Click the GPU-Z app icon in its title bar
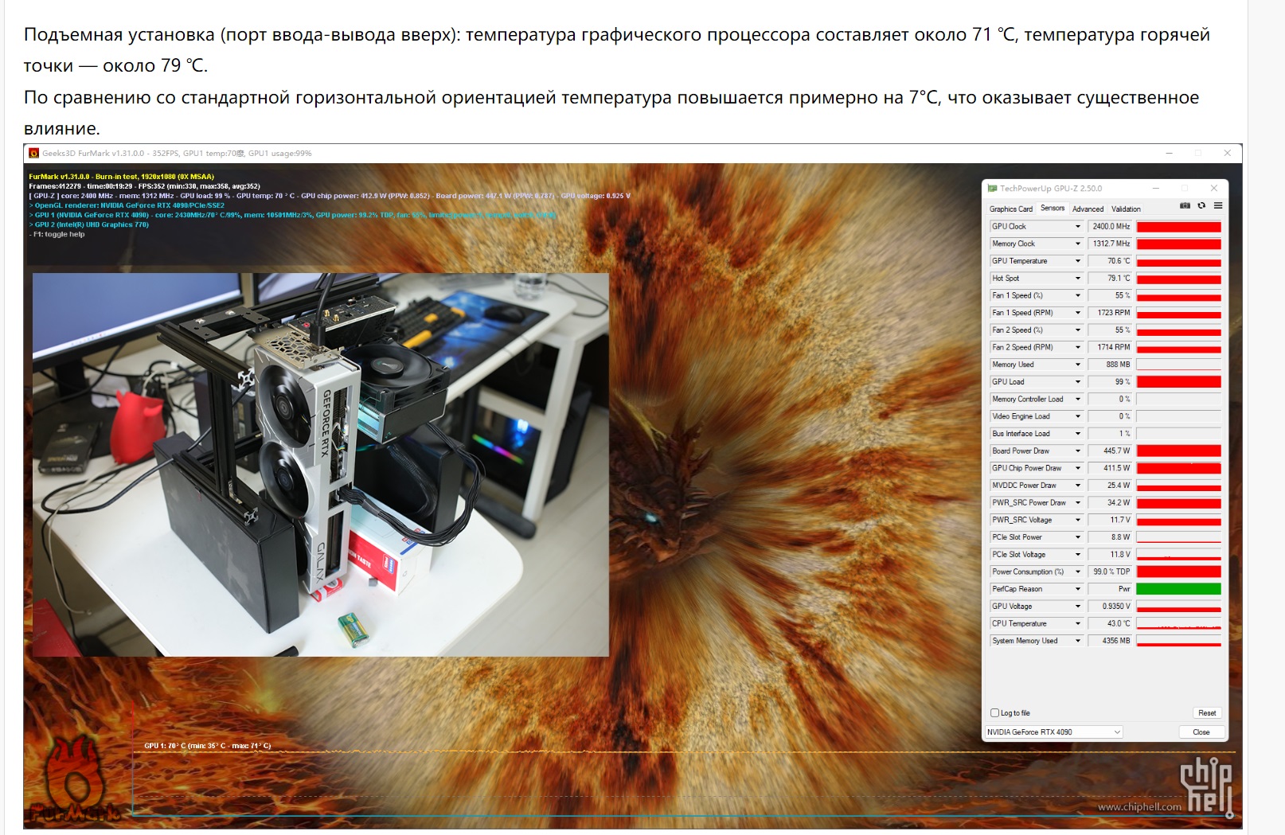 (992, 189)
